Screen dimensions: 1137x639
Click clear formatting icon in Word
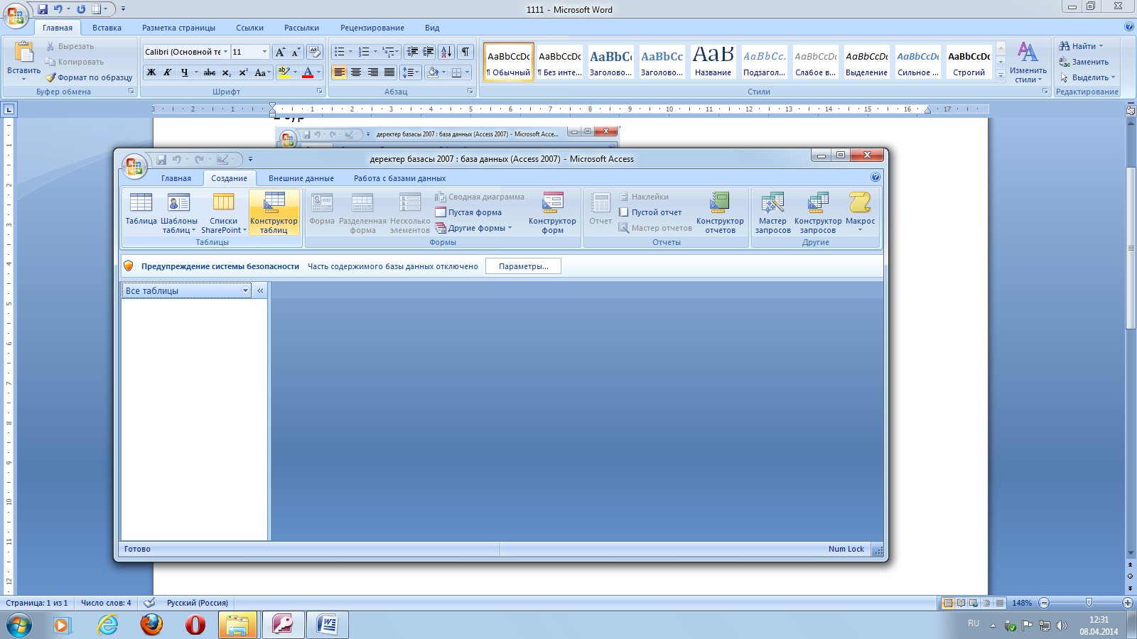(x=314, y=52)
